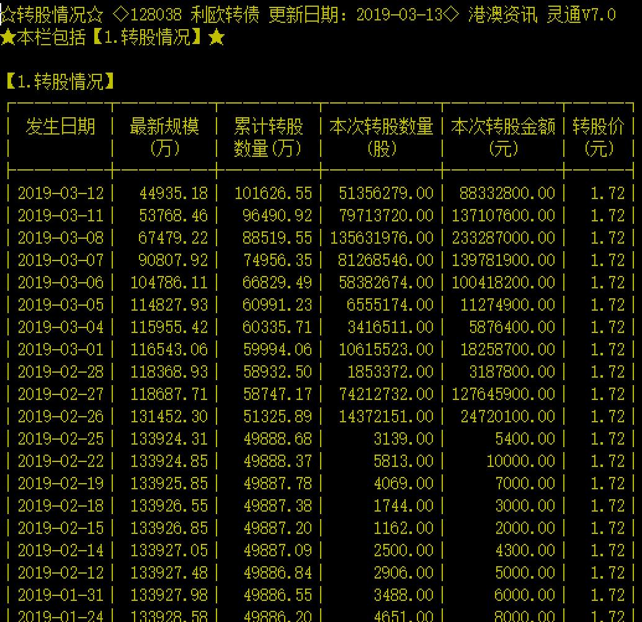The height and width of the screenshot is (622, 642).
Task: Select the value 53768.46
Action: click(x=174, y=215)
